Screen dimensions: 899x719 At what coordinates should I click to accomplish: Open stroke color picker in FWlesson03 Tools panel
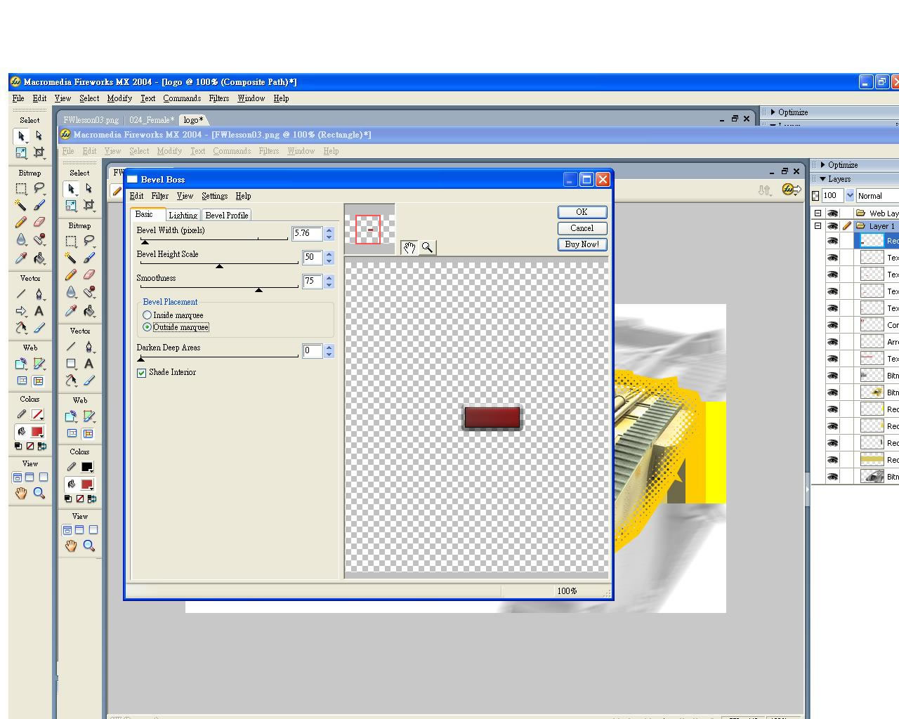(87, 467)
